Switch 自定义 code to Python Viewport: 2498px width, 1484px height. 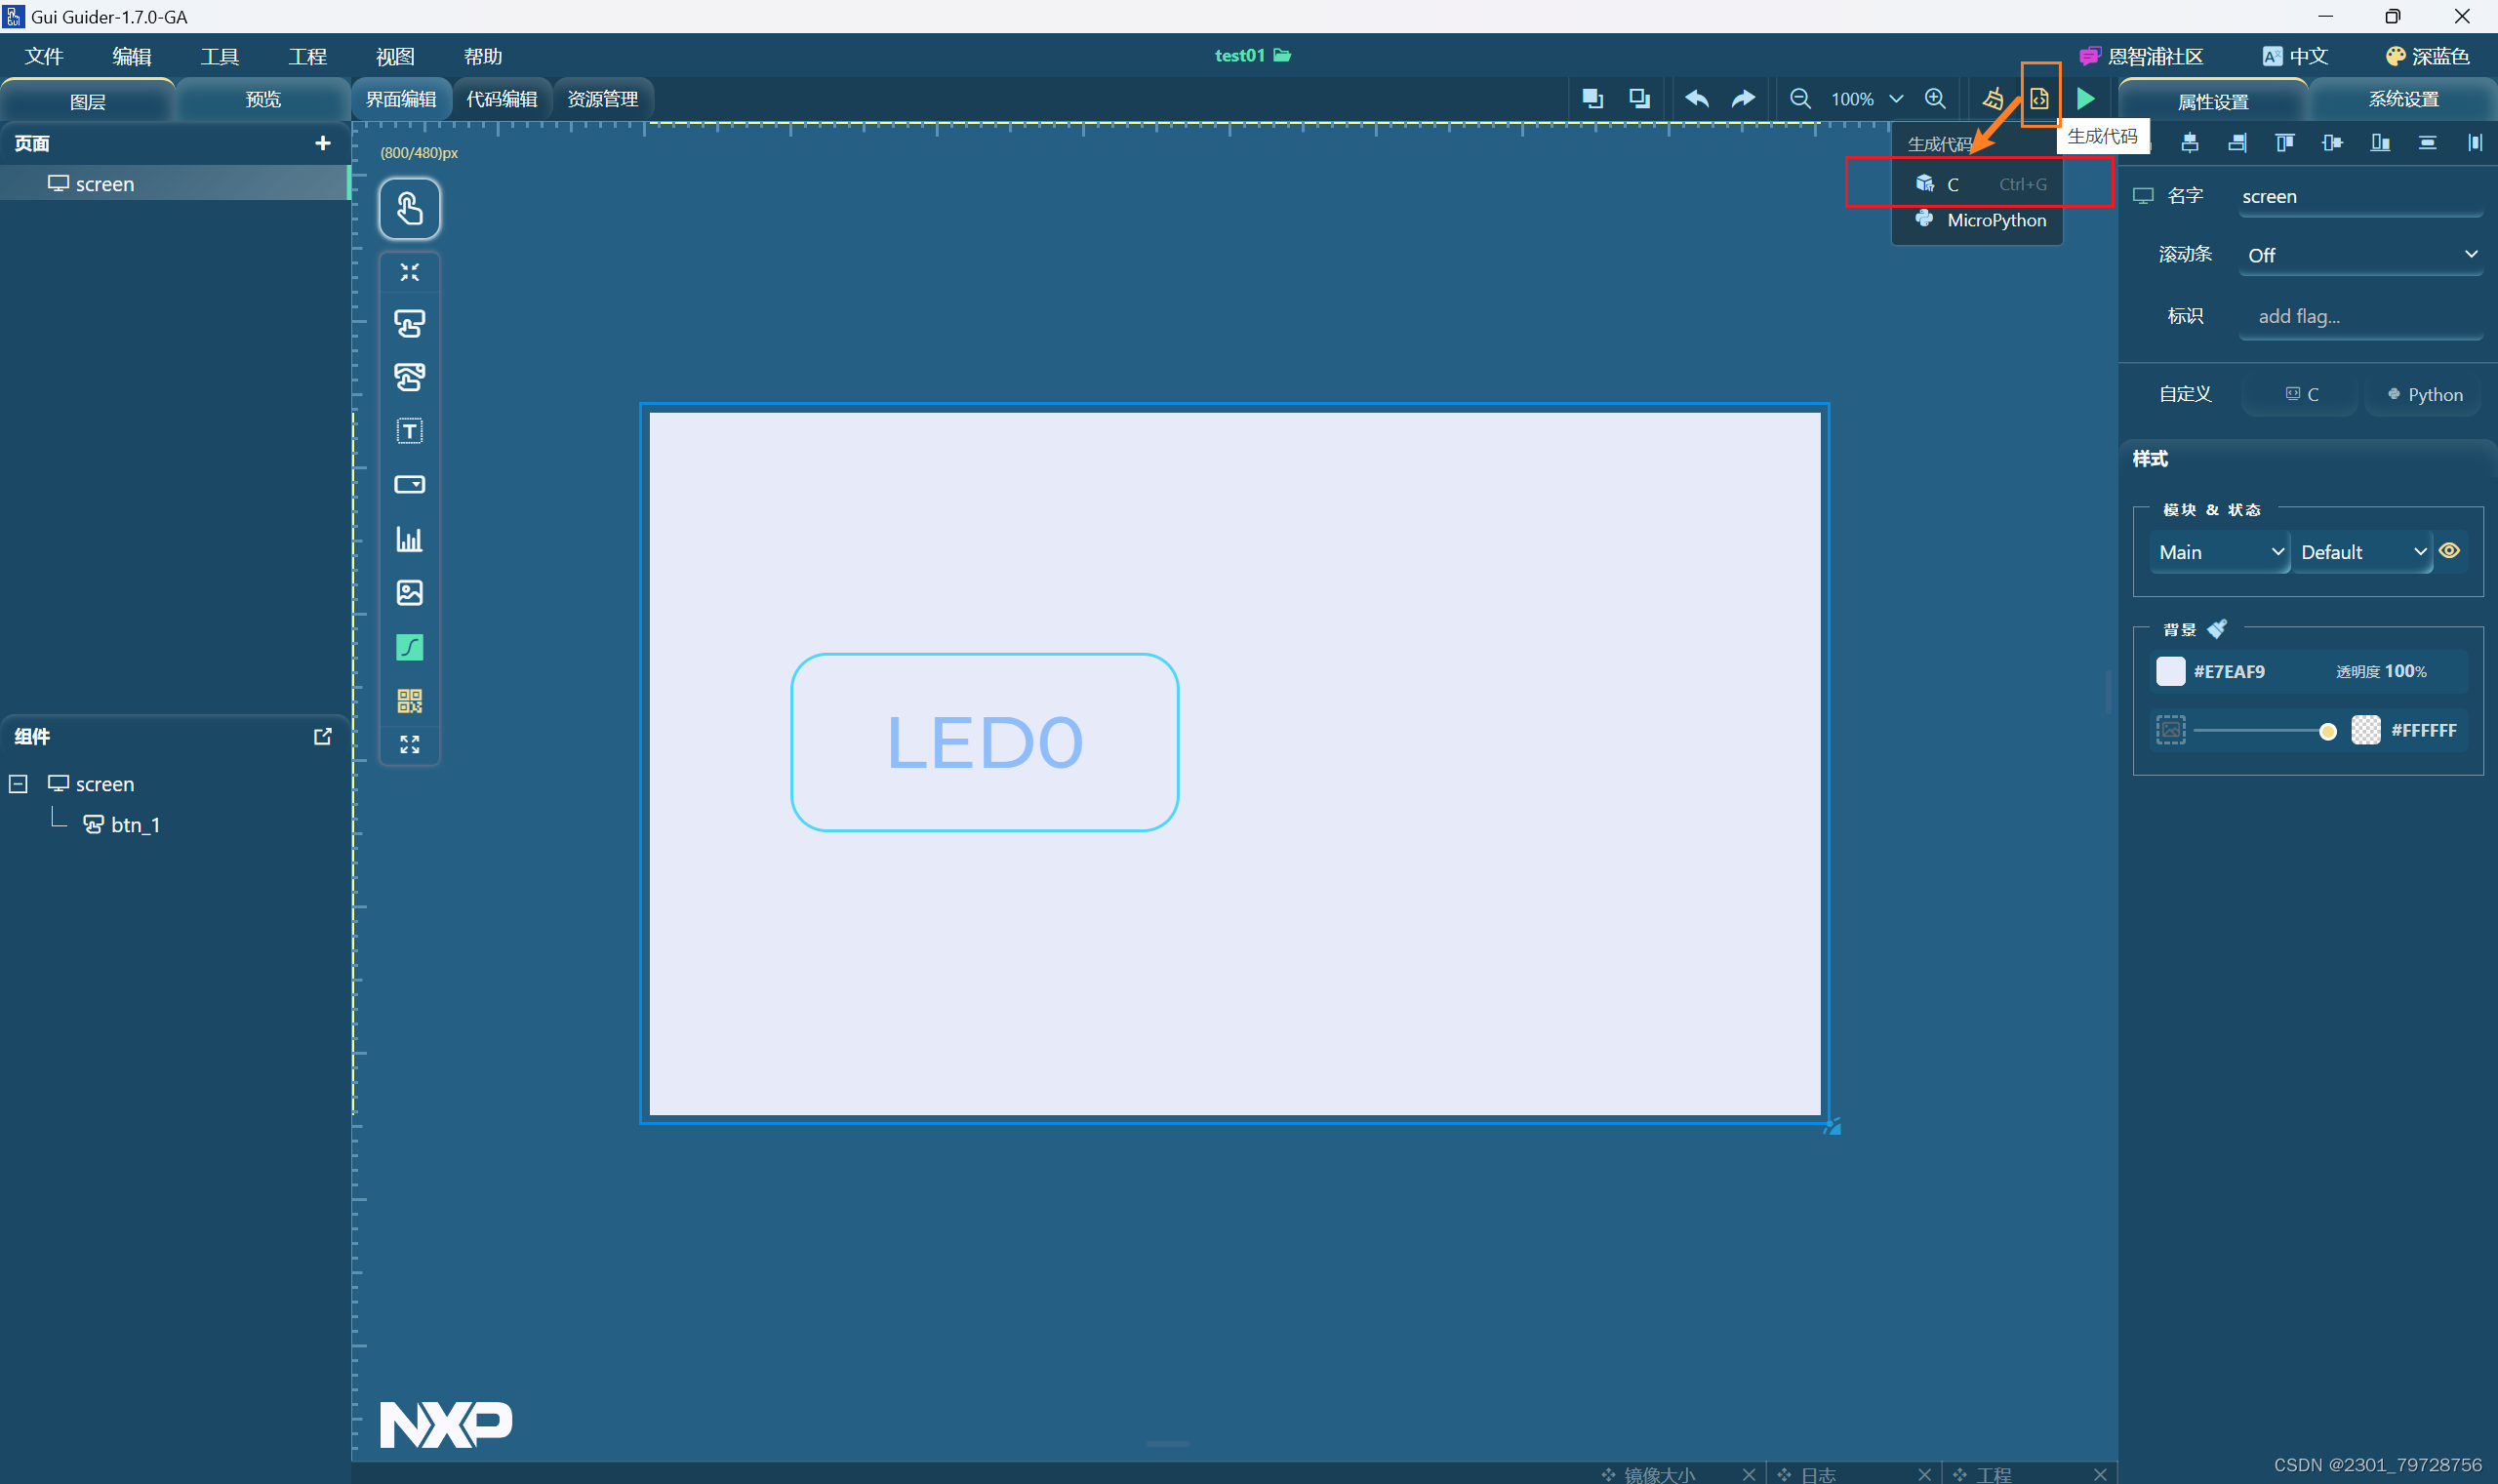point(2424,394)
